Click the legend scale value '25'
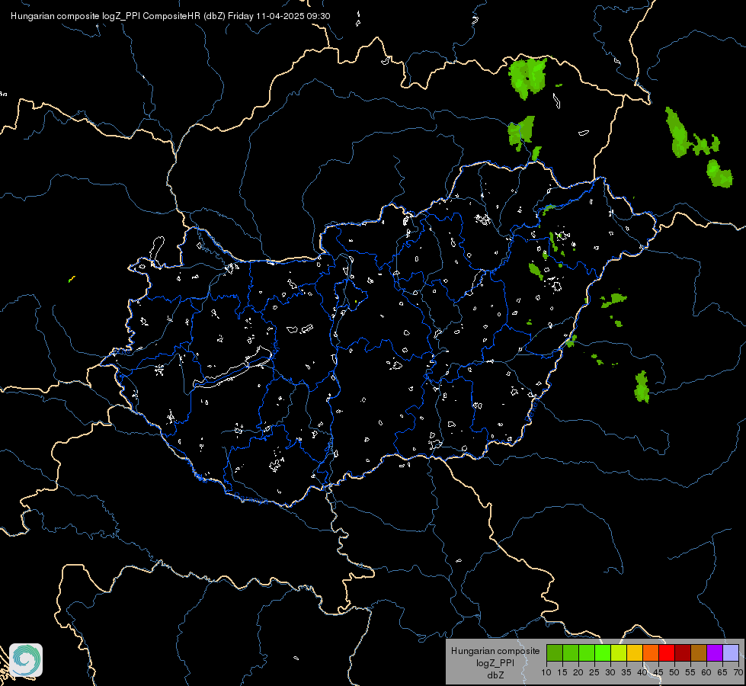 tap(594, 673)
